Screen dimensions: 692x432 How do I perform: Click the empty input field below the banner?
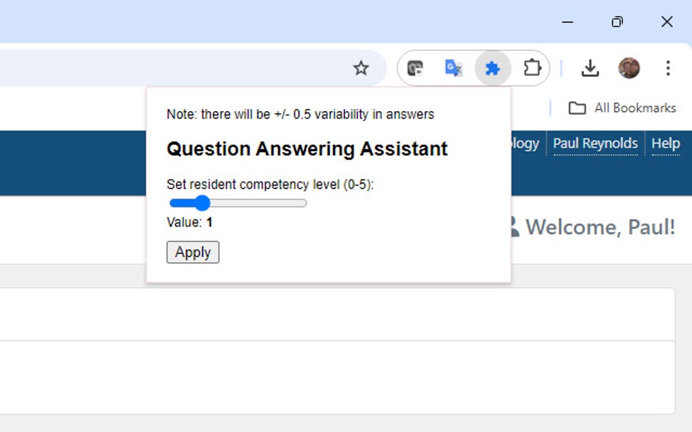pyautogui.click(x=339, y=314)
